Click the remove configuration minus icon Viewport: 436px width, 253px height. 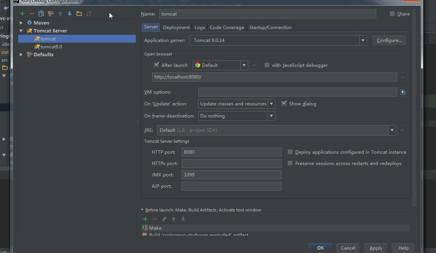pyautogui.click(x=32, y=14)
